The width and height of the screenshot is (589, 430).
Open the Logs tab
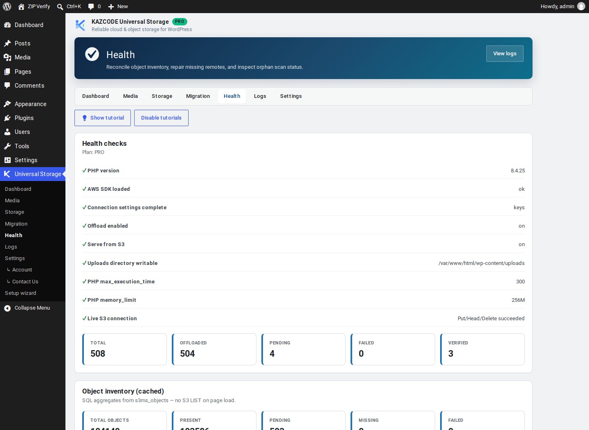[x=260, y=96]
